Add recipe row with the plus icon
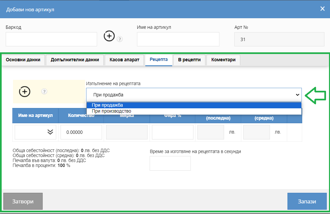This screenshot has height=214, width=330. [x=25, y=91]
